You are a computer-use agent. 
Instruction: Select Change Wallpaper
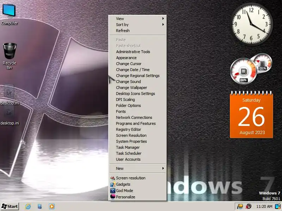pyautogui.click(x=138, y=88)
